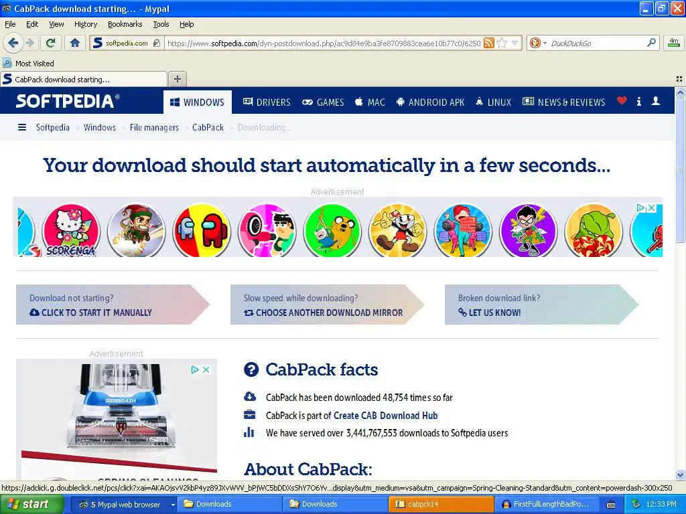Viewport: 686px width, 514px height.
Task: Click the softpedia.com site identity button
Action: pos(127,43)
